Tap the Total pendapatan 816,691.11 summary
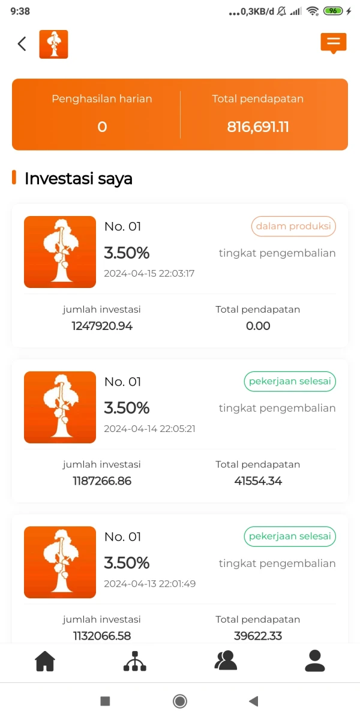Image resolution: width=360 pixels, height=720 pixels. pyautogui.click(x=258, y=127)
